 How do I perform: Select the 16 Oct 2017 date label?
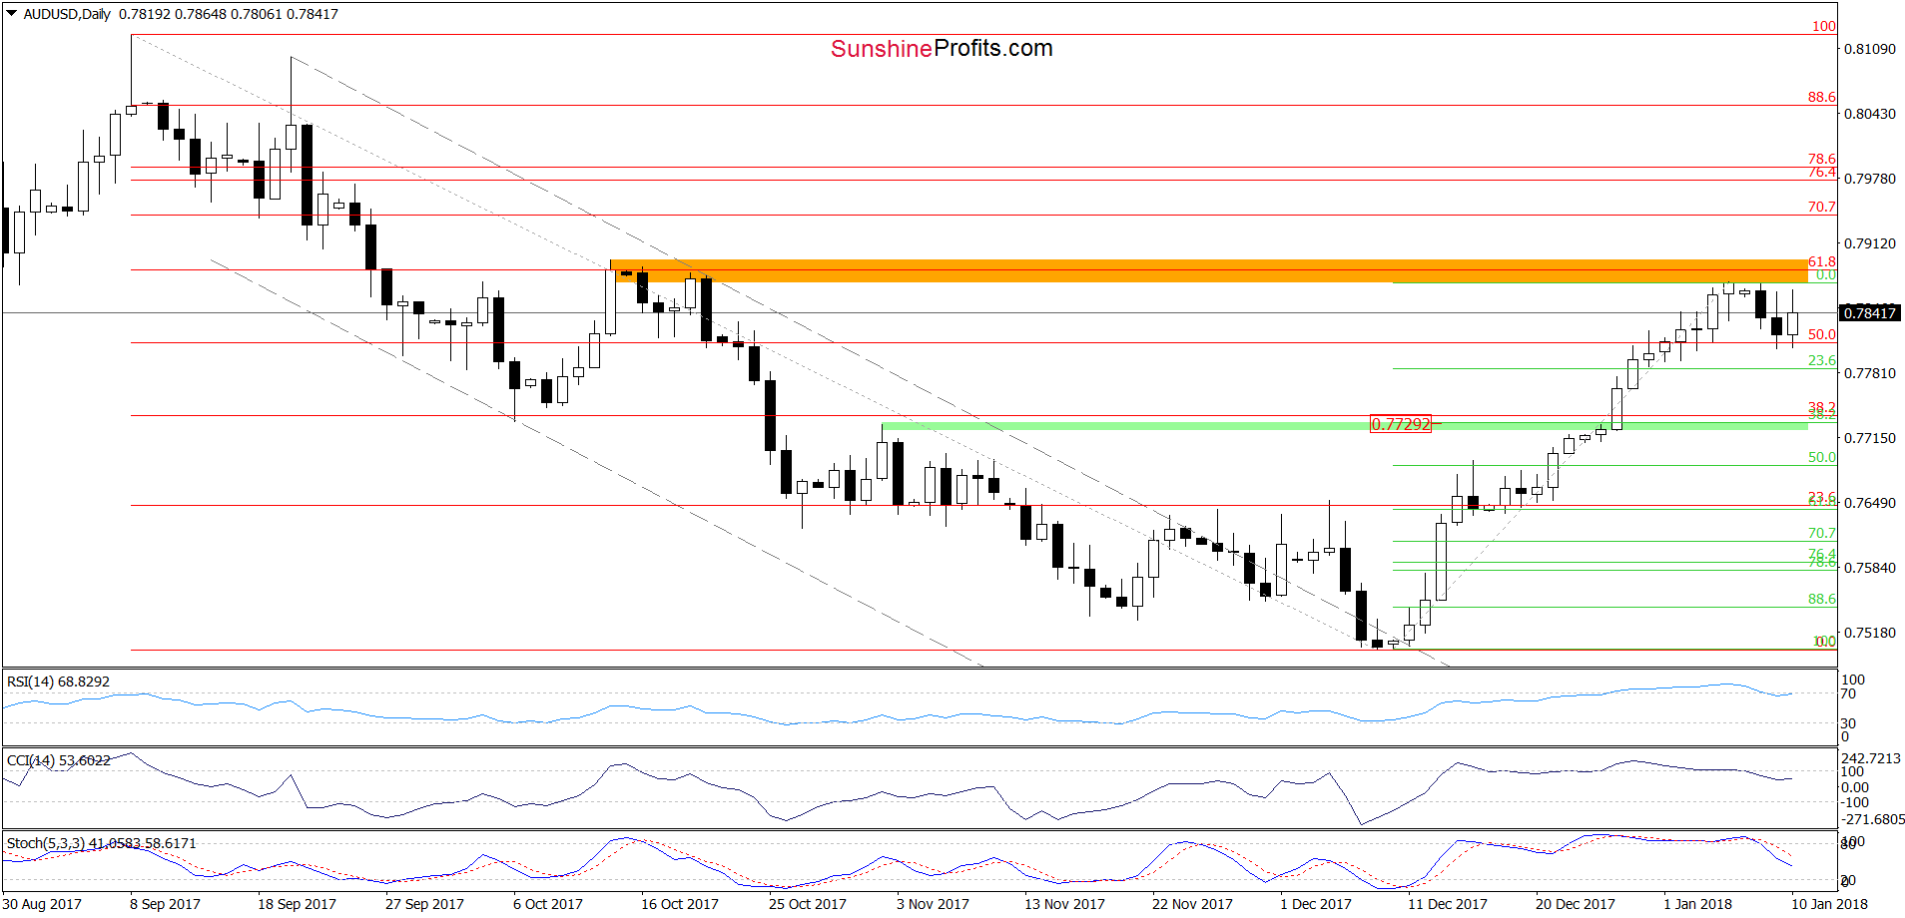[680, 904]
